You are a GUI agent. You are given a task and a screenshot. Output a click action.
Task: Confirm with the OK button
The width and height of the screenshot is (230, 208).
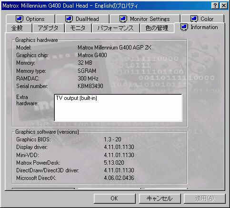point(114,198)
